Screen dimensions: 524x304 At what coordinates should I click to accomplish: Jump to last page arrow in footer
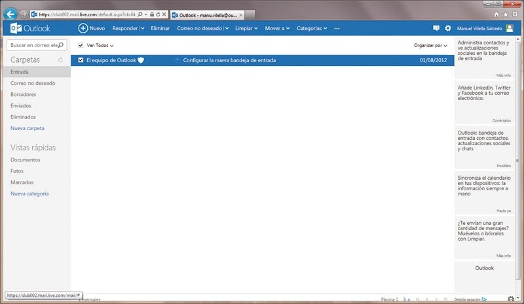[x=445, y=299]
